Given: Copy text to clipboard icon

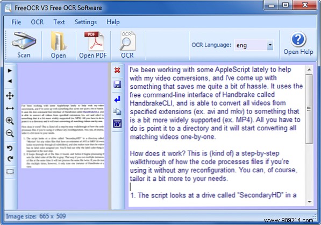Looking at the screenshot, I should pos(117,111).
